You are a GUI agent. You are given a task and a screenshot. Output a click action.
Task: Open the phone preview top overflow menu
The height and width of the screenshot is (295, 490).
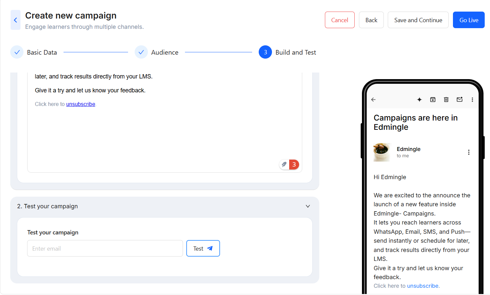(x=472, y=100)
